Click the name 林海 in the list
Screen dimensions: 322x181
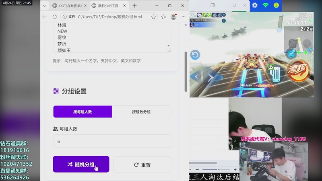tap(62, 25)
